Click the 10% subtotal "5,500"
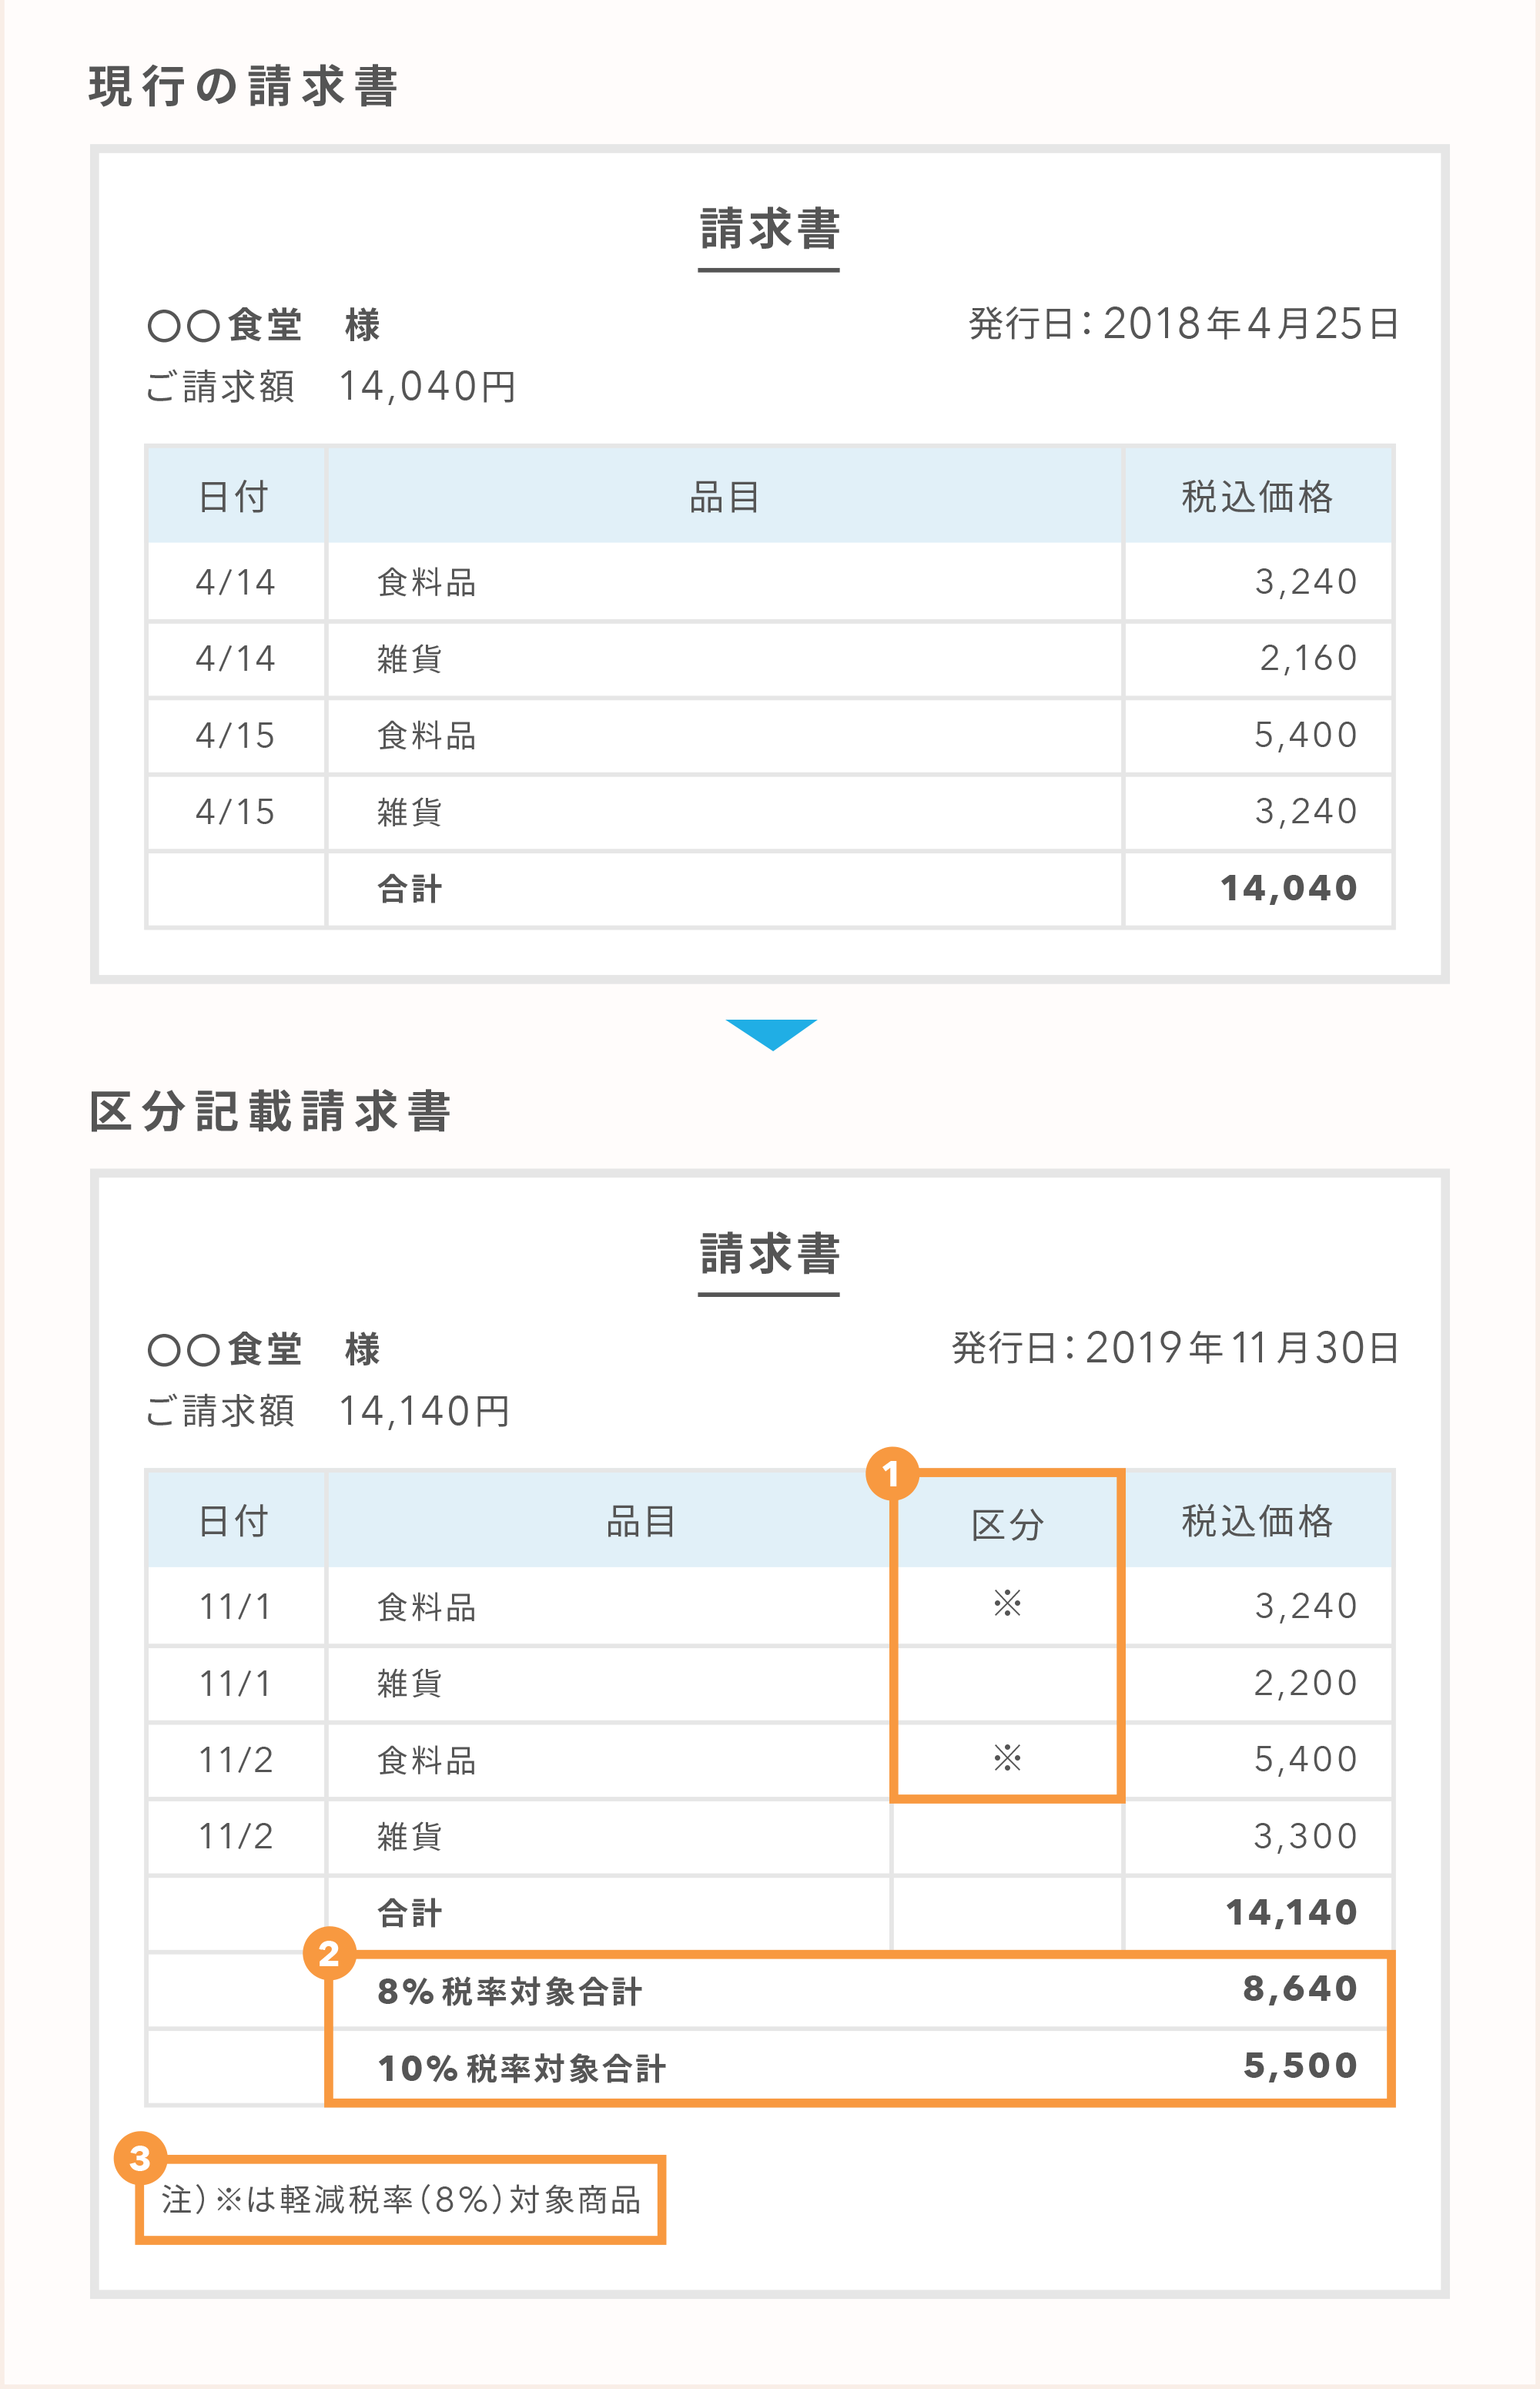The height and width of the screenshot is (2389, 1540). [x=1300, y=2065]
